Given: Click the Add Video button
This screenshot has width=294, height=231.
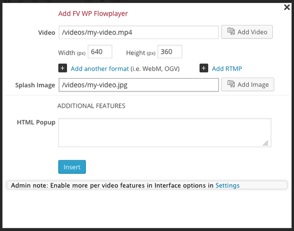Looking at the screenshot, I should (x=247, y=32).
